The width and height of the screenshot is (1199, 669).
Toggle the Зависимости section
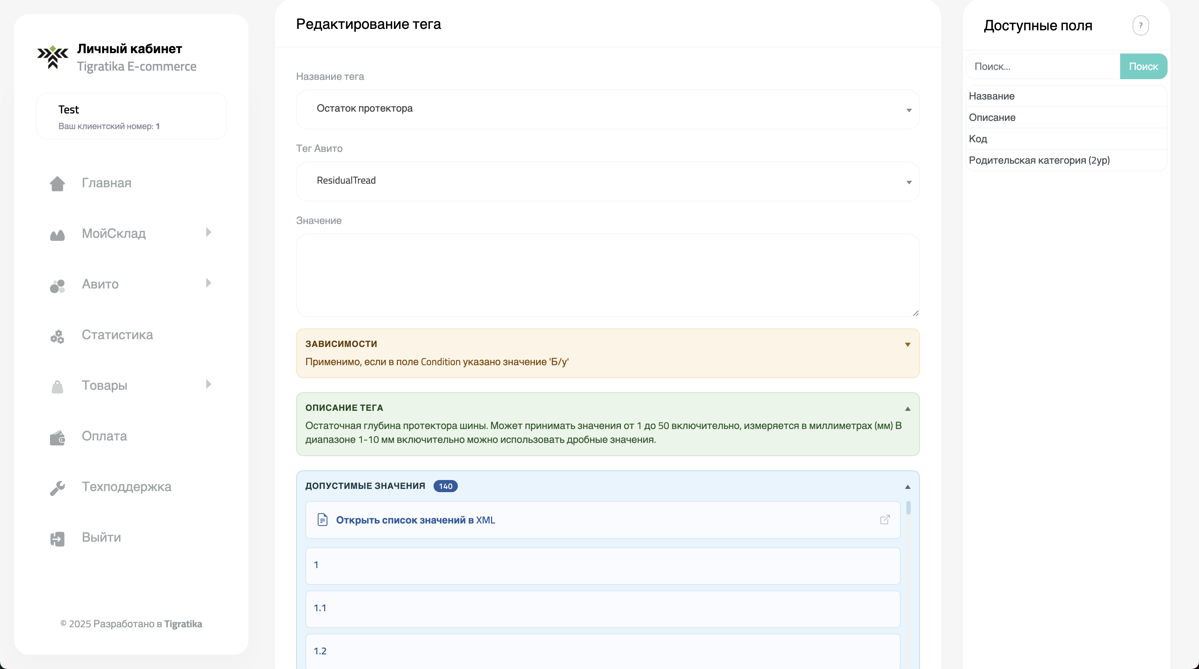(907, 344)
